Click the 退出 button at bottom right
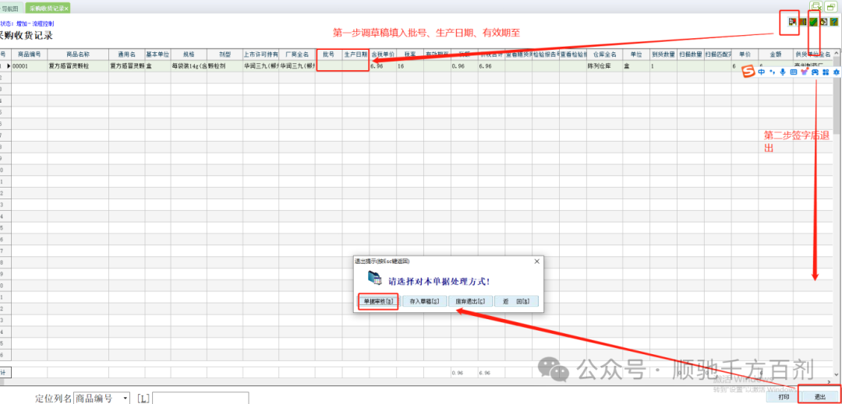 pos(820,397)
